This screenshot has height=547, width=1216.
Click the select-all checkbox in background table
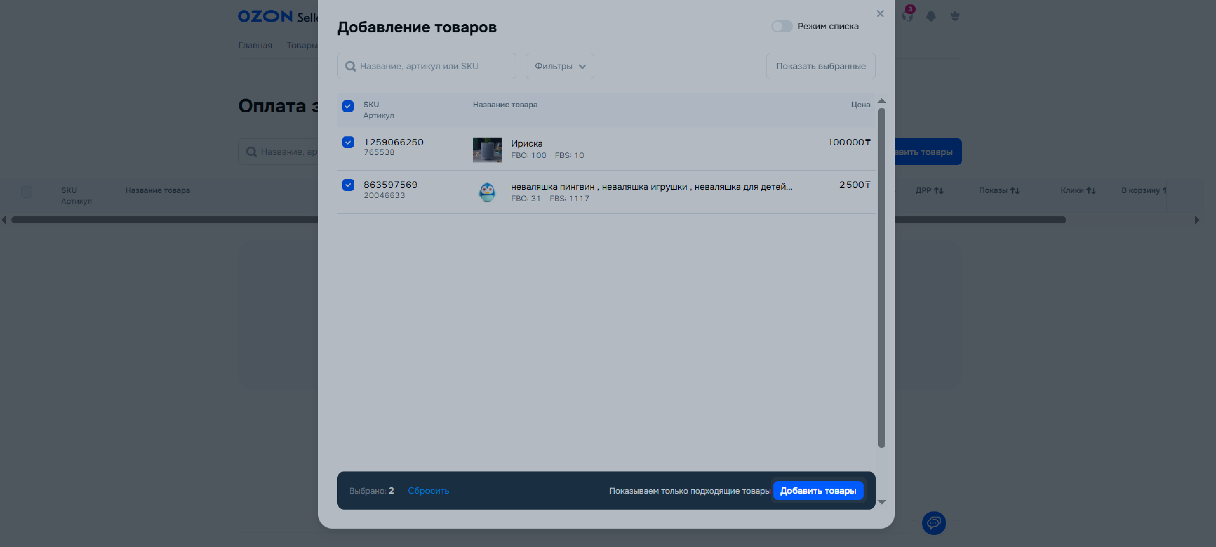coord(26,192)
